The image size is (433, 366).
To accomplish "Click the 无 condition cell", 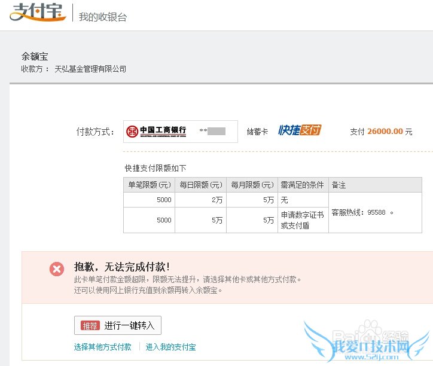I will point(303,200).
